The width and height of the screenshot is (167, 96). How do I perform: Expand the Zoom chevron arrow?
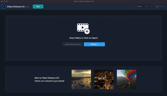[151, 7]
